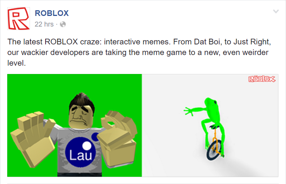Click the red ROBLOX watermark logo on image

click(262, 79)
